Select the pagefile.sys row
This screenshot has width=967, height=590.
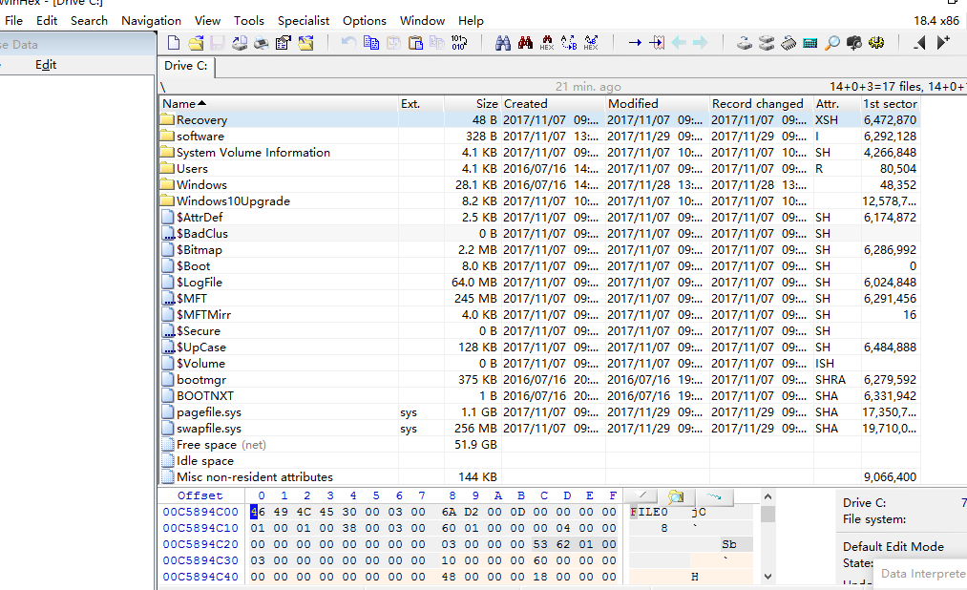point(208,412)
